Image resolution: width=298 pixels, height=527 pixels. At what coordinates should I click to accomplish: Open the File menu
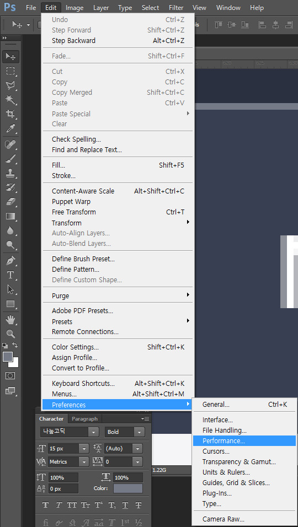pos(30,7)
